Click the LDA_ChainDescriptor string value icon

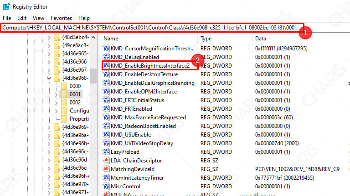click(106, 161)
